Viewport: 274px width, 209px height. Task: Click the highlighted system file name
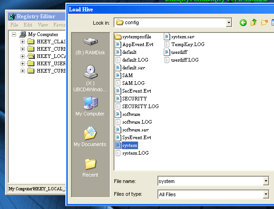(x=130, y=146)
